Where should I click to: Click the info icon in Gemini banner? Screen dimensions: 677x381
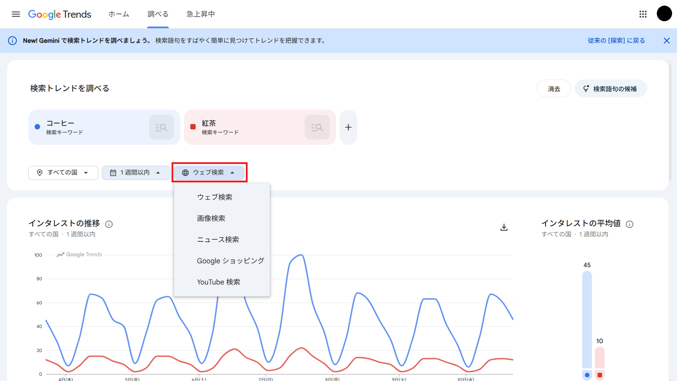click(12, 41)
